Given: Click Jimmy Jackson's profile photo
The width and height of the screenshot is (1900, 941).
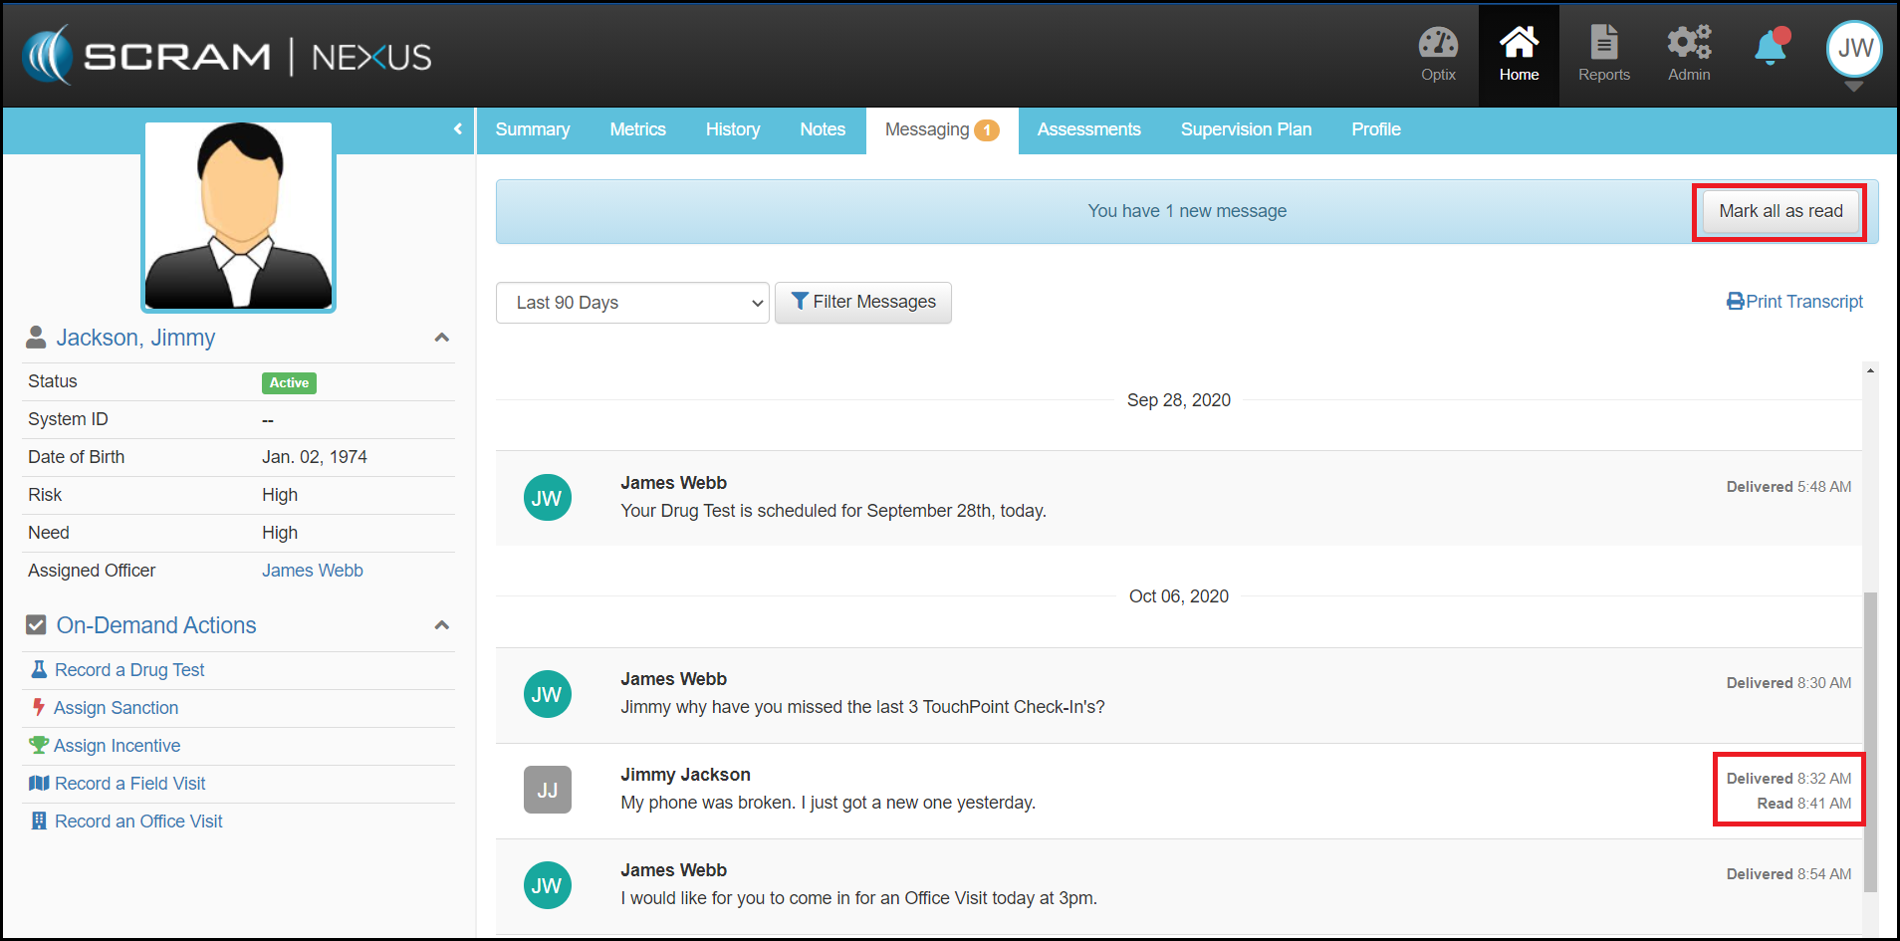Looking at the screenshot, I should [x=238, y=216].
